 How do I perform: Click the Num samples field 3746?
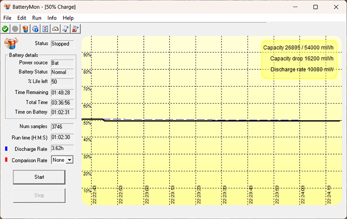(62, 127)
